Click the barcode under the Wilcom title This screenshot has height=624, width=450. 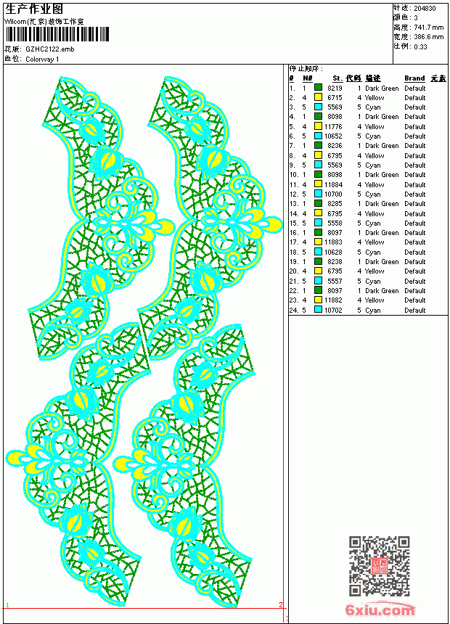click(x=57, y=34)
